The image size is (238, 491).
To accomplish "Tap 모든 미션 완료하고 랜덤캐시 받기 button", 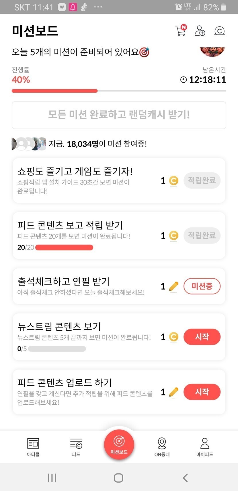I will pyautogui.click(x=119, y=115).
